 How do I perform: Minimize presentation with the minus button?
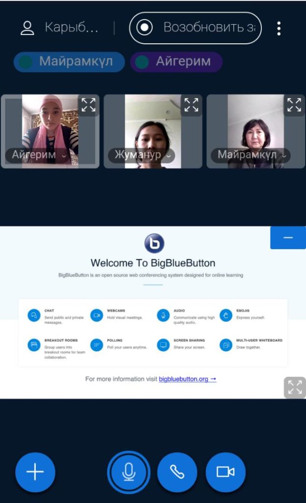click(x=288, y=238)
